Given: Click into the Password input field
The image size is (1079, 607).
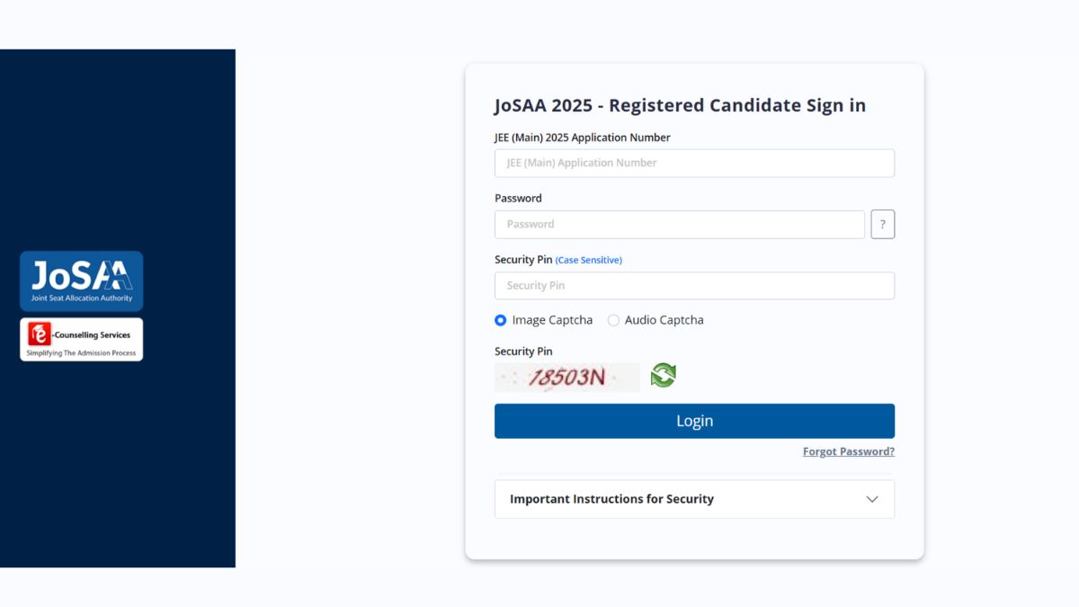Looking at the screenshot, I should click(x=679, y=225).
